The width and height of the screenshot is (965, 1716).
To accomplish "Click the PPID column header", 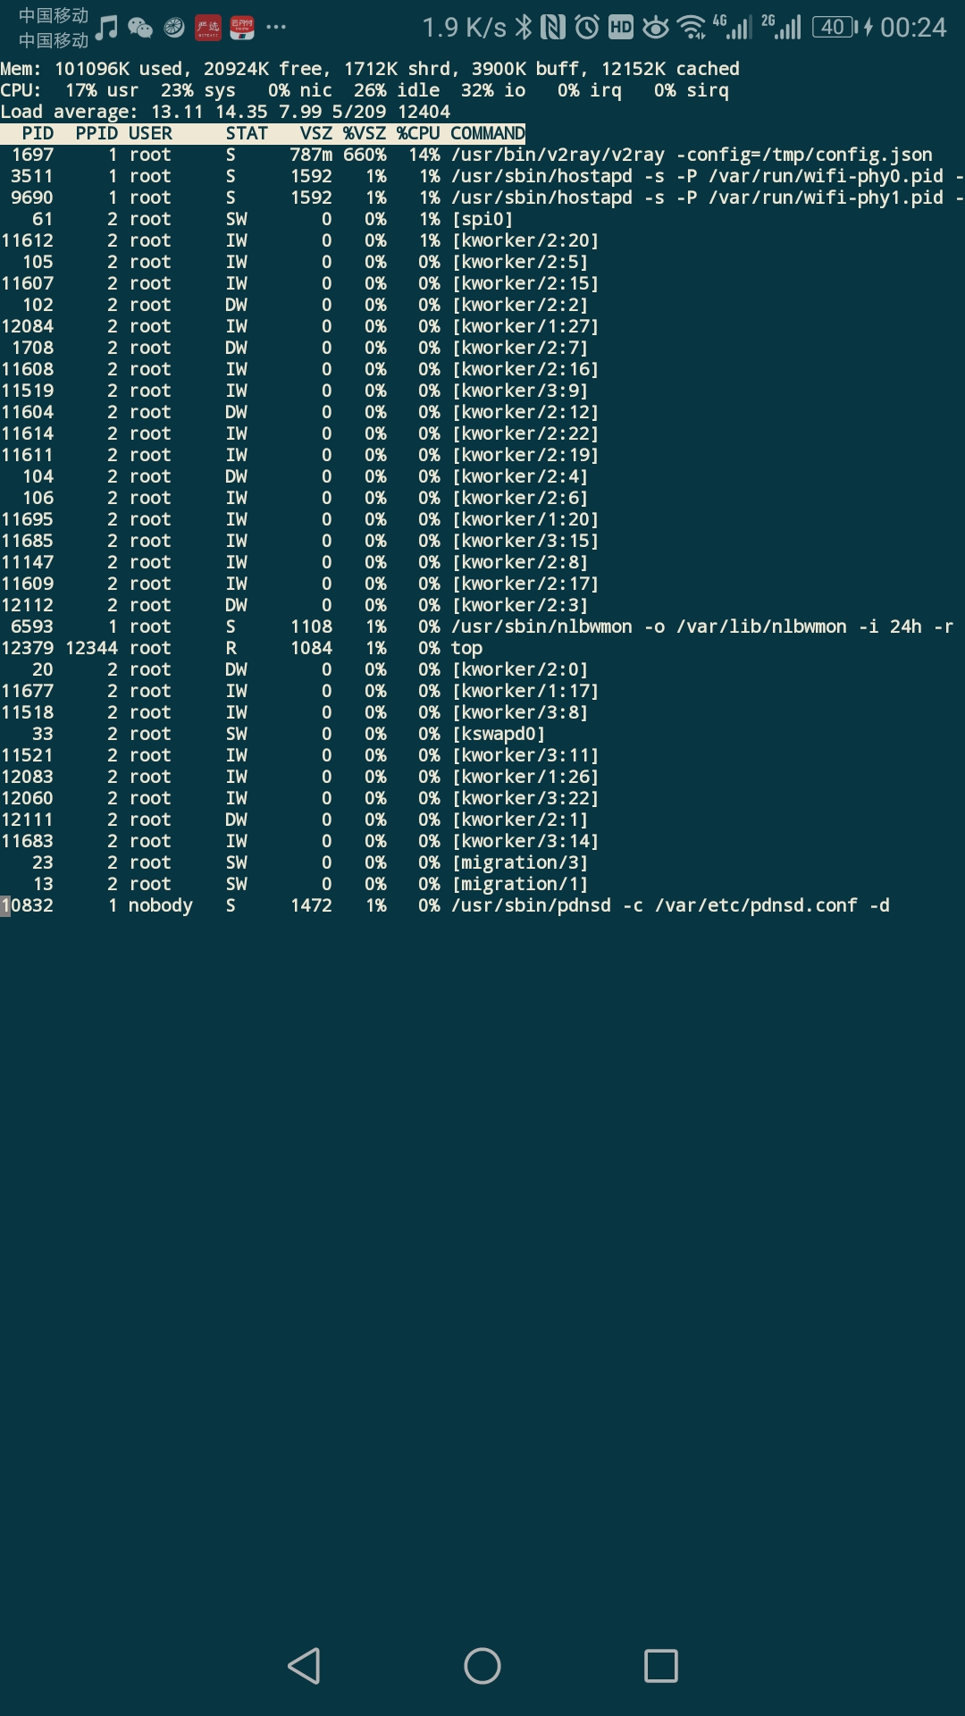I will (x=96, y=133).
